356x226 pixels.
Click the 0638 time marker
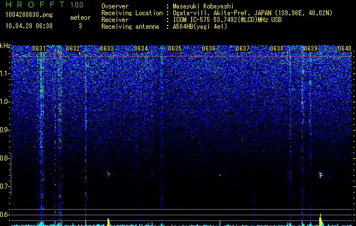(277, 49)
